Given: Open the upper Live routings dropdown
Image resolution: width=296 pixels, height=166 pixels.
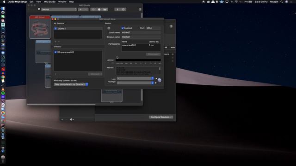Looking at the screenshot, I should pos(136,78).
